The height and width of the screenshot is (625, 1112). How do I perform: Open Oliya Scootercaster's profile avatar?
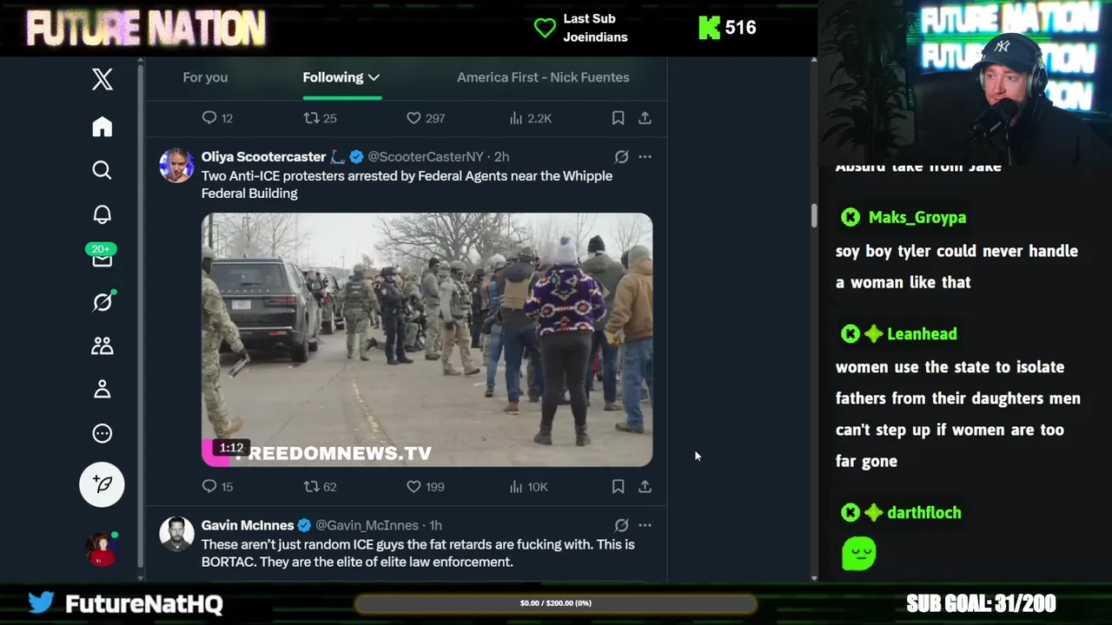[x=176, y=165]
